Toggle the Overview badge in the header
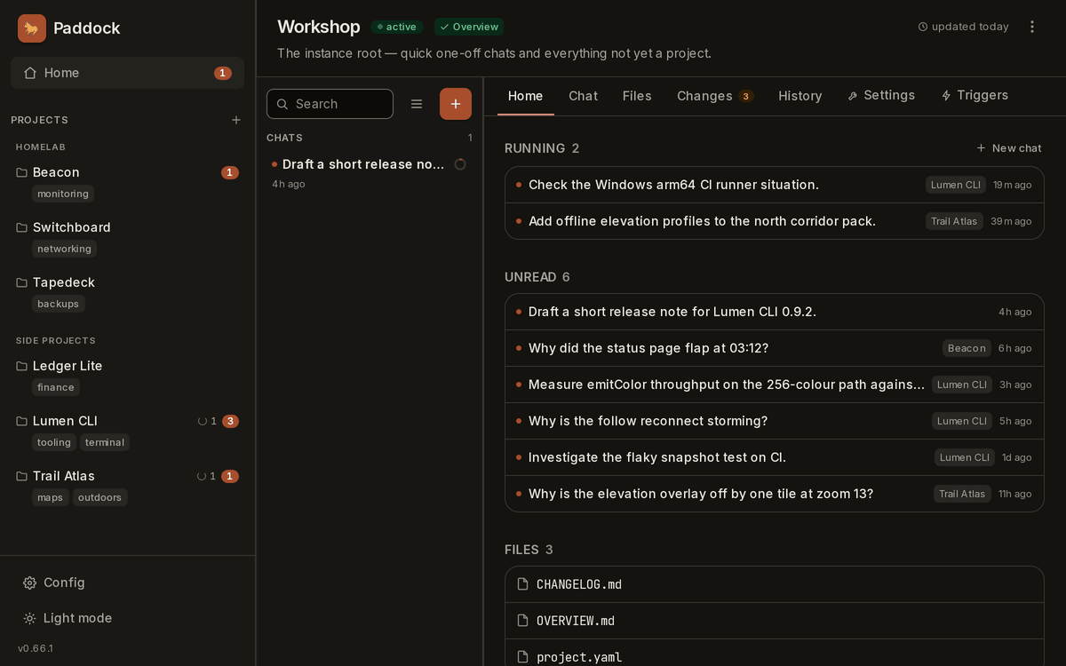Viewport: 1066px width, 666px height. tap(469, 27)
